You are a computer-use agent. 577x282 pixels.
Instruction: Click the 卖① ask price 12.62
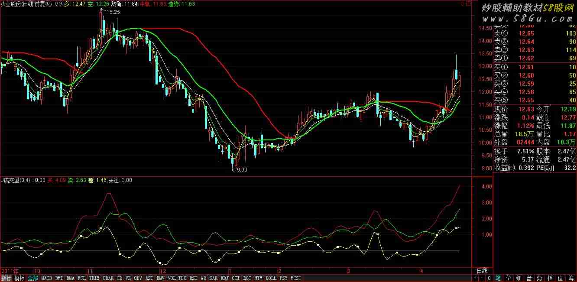pos(526,58)
